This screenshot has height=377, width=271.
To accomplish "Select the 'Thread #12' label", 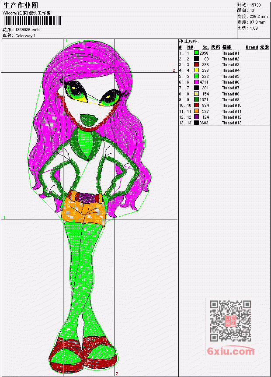I will (232, 117).
